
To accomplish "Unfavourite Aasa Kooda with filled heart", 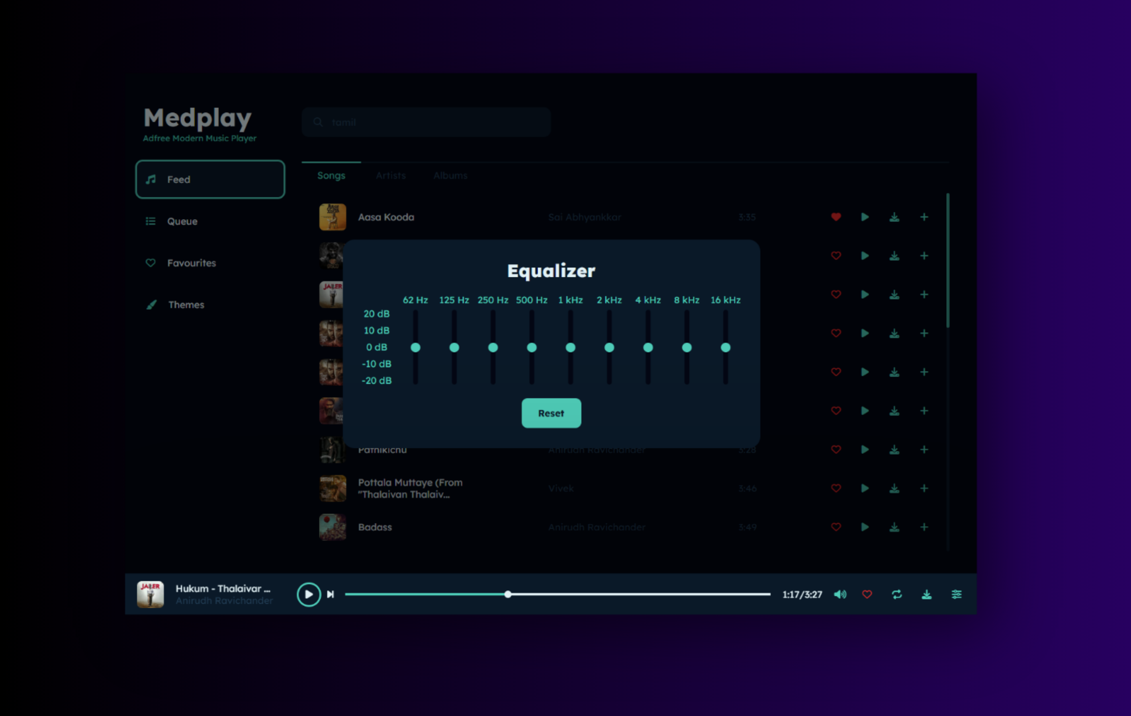I will 836,217.
